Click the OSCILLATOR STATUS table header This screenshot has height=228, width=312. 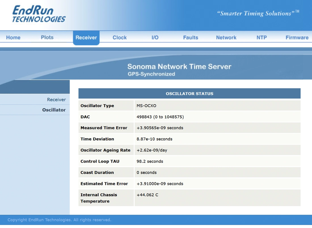(189, 94)
